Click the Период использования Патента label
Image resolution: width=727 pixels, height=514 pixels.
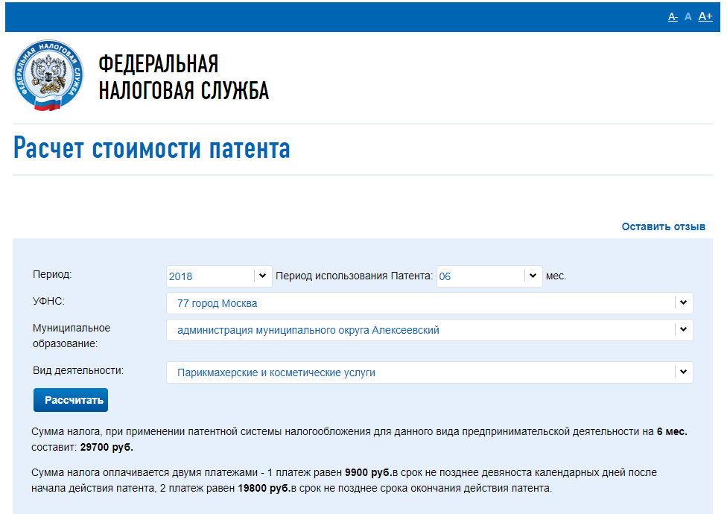coord(354,276)
